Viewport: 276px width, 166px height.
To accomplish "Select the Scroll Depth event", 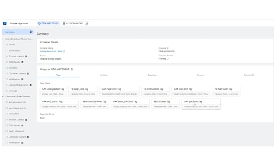I will pos(14,50).
